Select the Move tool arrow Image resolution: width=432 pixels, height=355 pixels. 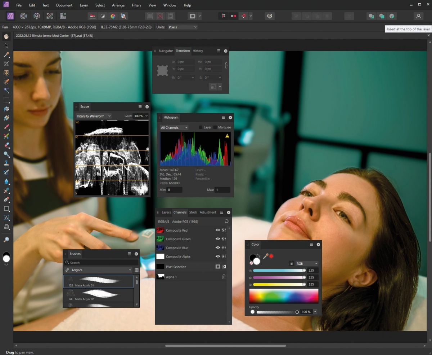click(6, 45)
